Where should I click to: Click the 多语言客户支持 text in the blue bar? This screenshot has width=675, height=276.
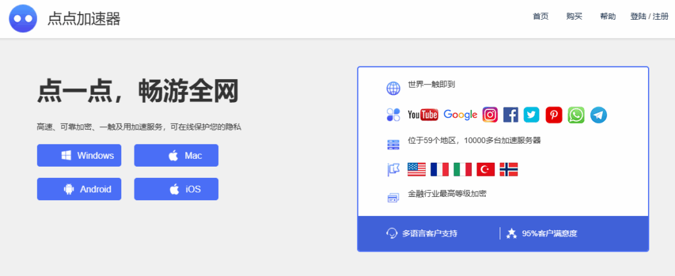[x=429, y=233]
